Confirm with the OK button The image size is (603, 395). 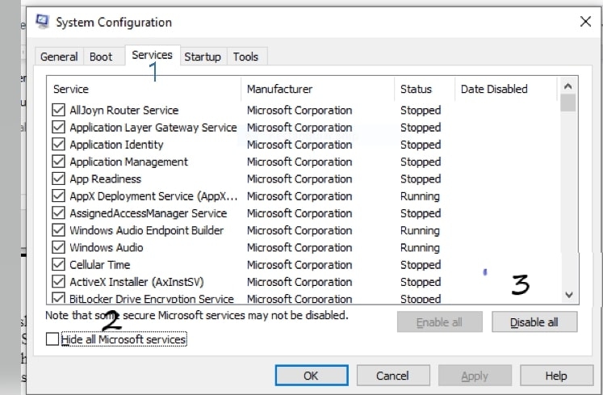coord(312,376)
